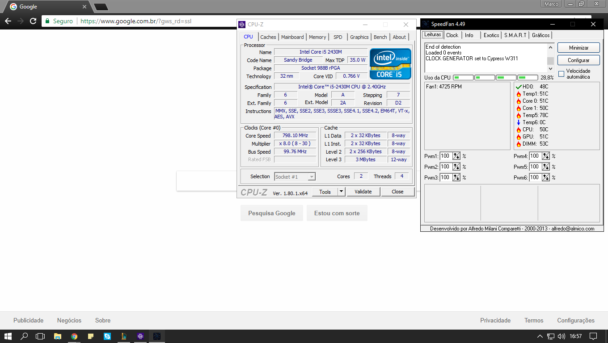Click the Close button in CPU-Z
608x343 pixels.
point(397,192)
